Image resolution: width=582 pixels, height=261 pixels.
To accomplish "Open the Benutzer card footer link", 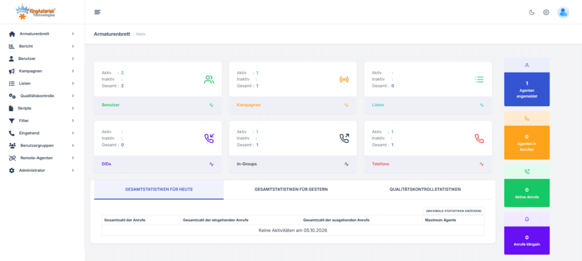I will click(x=111, y=105).
